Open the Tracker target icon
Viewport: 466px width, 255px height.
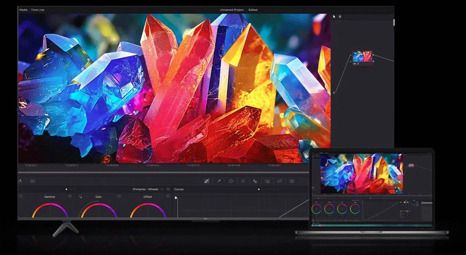[243, 181]
